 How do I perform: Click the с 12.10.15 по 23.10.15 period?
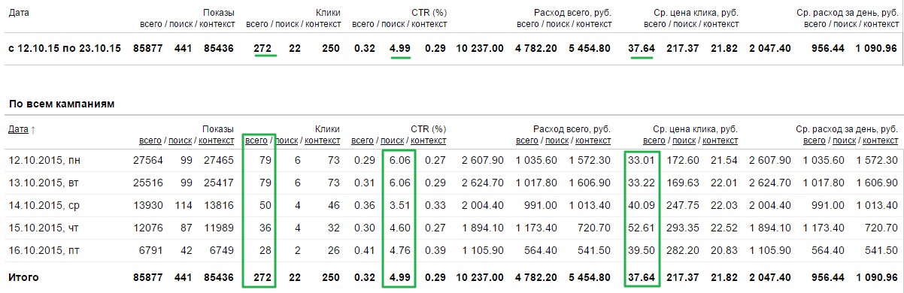click(65, 49)
